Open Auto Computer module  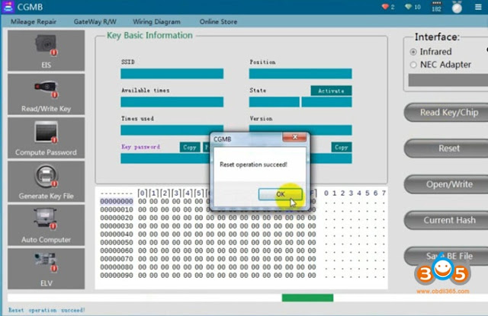click(x=46, y=225)
